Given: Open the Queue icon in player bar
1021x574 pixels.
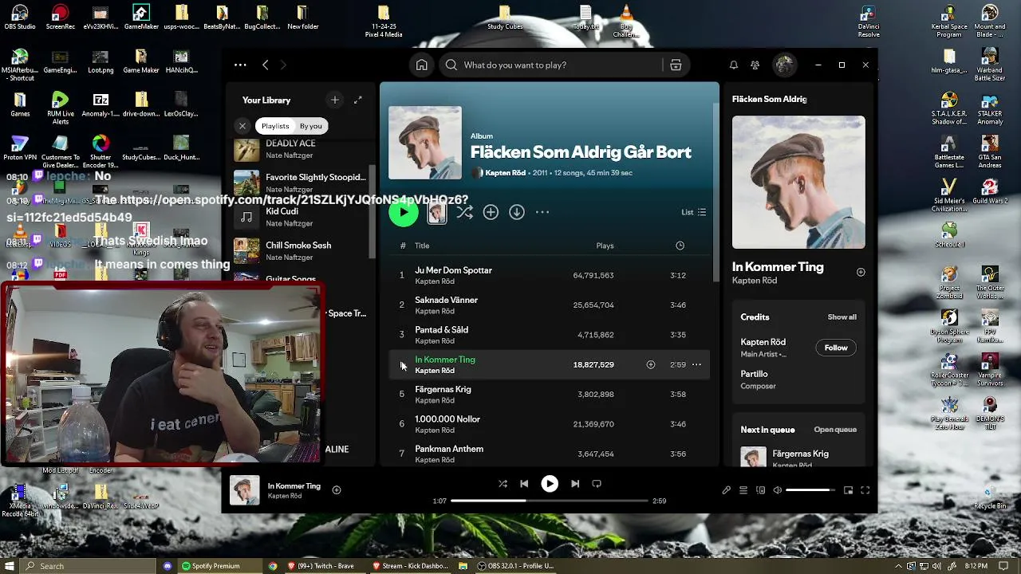Looking at the screenshot, I should click(743, 490).
